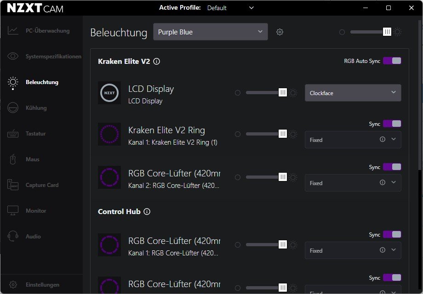This screenshot has width=423, height=294.
Task: Click the Monitor screen icon
Action: pos(13,211)
